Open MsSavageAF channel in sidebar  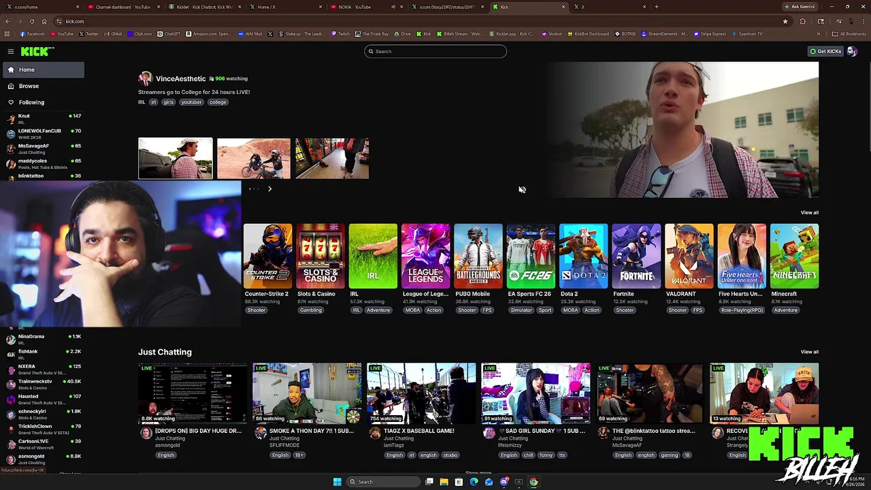(x=43, y=148)
